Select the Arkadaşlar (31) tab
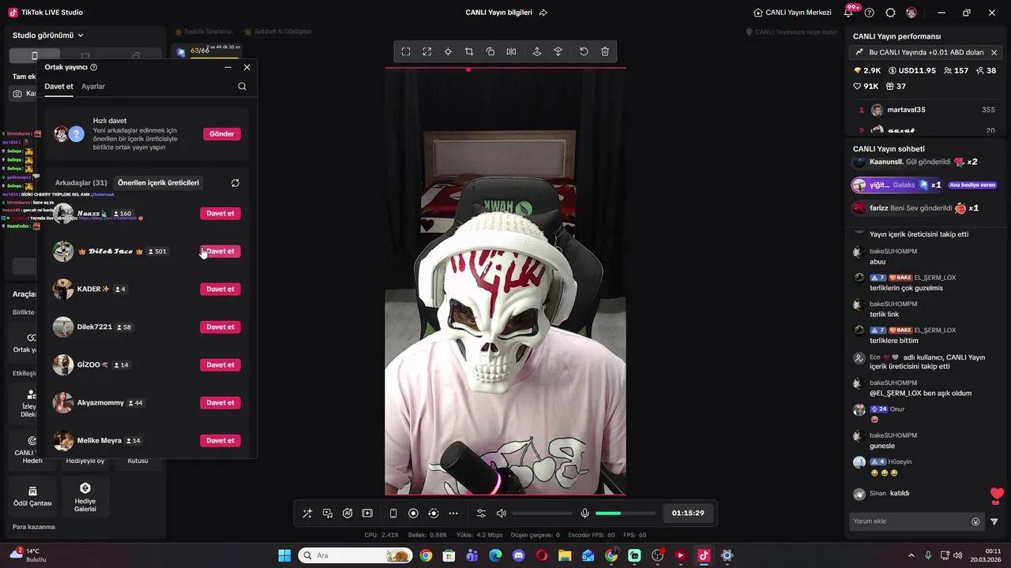The width and height of the screenshot is (1011, 568). [81, 183]
